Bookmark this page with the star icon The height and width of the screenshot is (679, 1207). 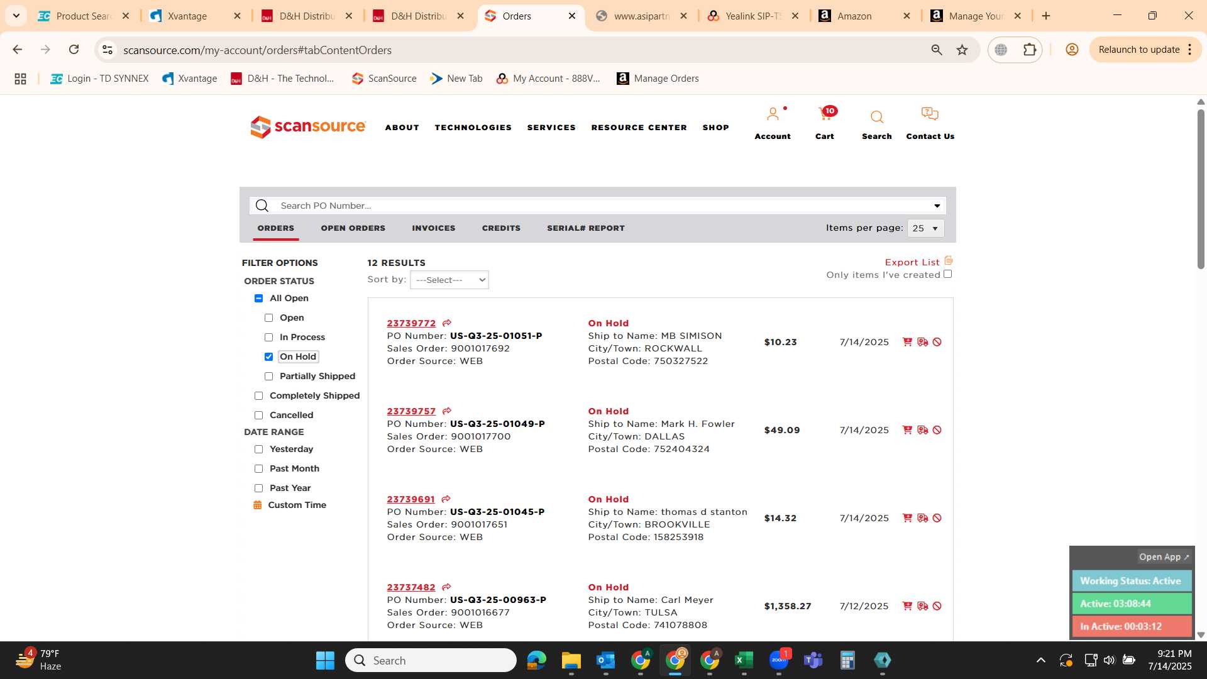coord(962,50)
